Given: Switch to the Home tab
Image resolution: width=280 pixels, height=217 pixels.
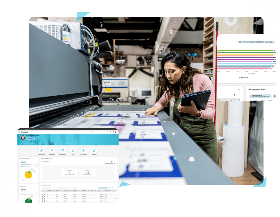Looking at the screenshot, I should pyautogui.click(x=21, y=144).
